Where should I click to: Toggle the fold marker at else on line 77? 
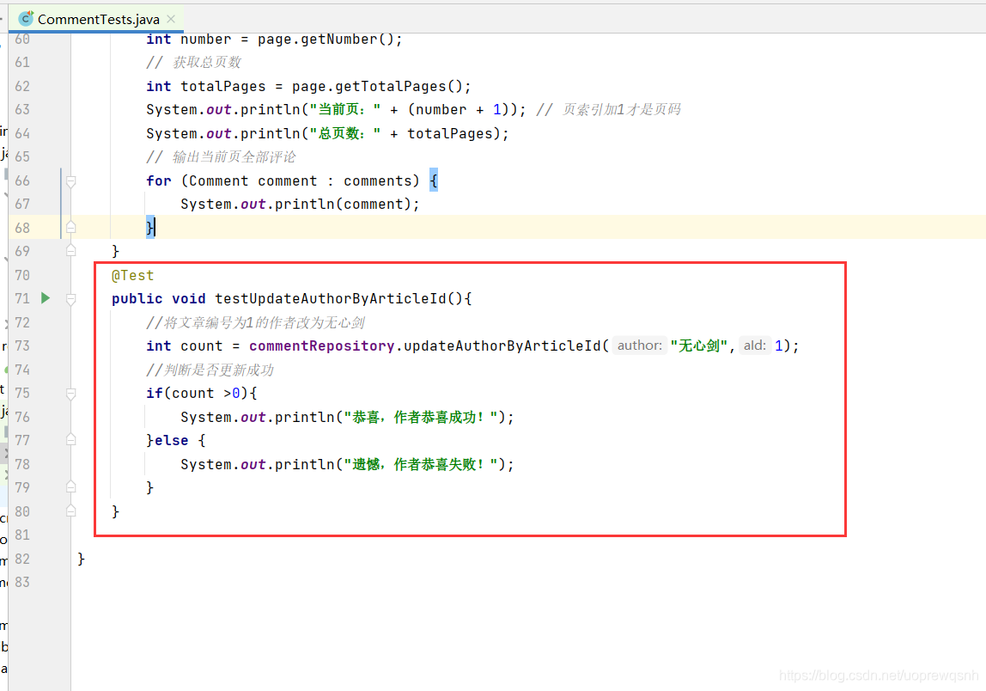pyautogui.click(x=71, y=440)
